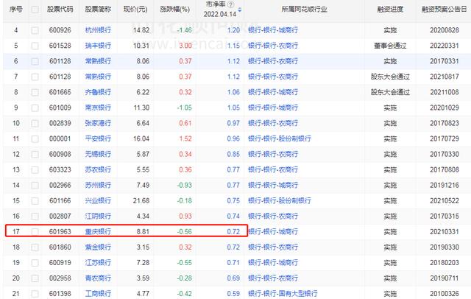Open the 无锡银行 link
This screenshot has height=299, width=471.
tap(98, 154)
